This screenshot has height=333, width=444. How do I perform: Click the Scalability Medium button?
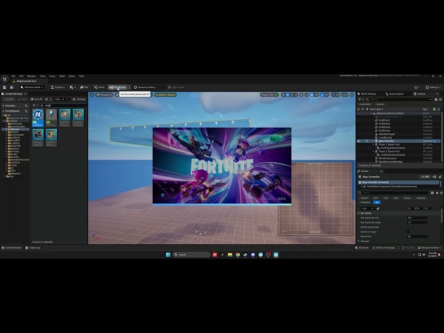[x=165, y=95]
